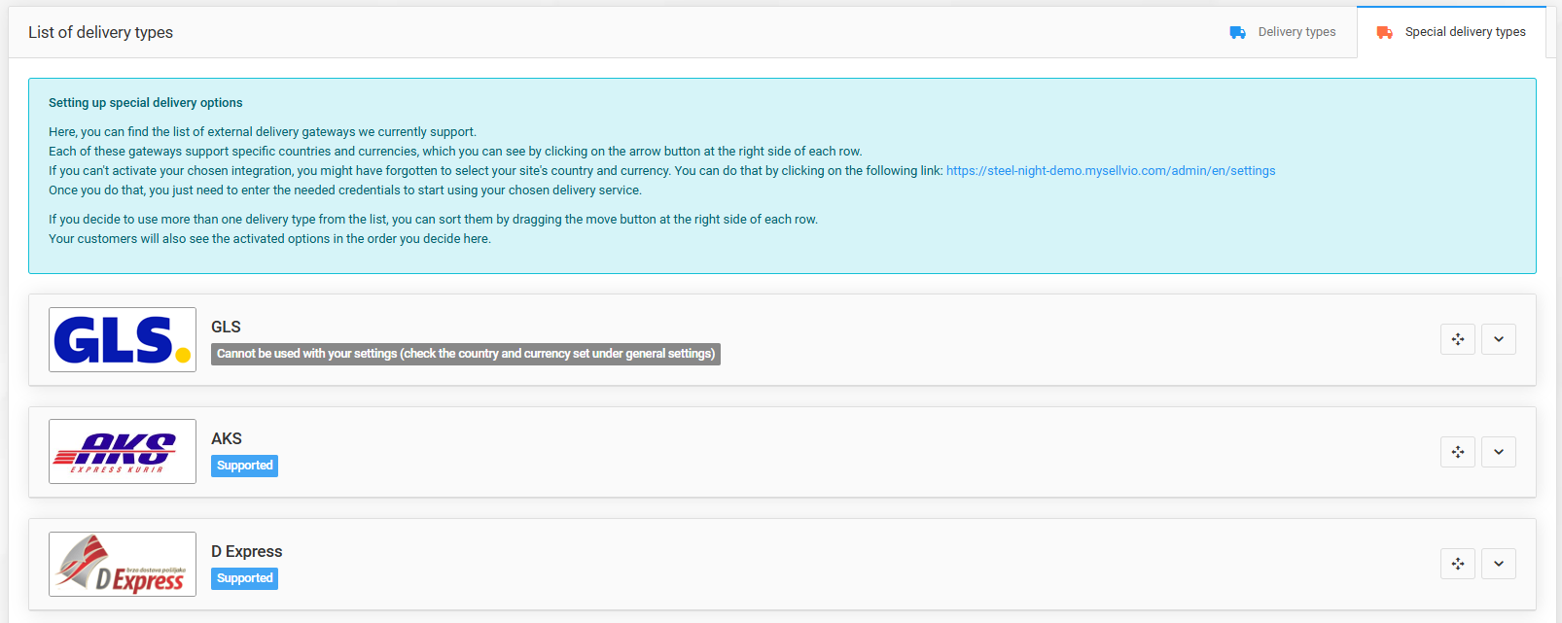Expand the AKS row with chevron
This screenshot has width=1562, height=623.
1498,452
